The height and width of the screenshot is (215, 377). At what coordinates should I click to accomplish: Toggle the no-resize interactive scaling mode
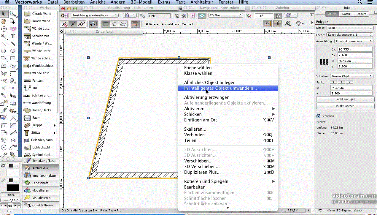click(x=64, y=24)
